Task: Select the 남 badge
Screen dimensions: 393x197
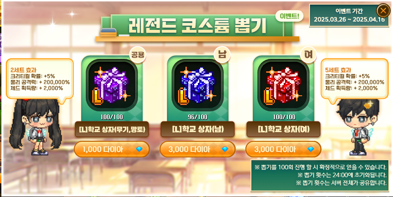Action: pos(222,54)
